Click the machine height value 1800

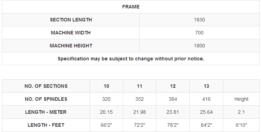199,46
